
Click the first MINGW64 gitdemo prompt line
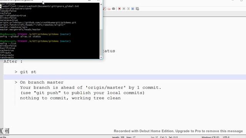(x=35, y=34)
